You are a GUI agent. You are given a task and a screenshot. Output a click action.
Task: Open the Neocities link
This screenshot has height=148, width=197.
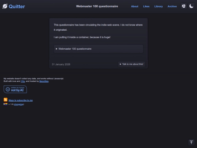pyautogui.click(x=44, y=81)
